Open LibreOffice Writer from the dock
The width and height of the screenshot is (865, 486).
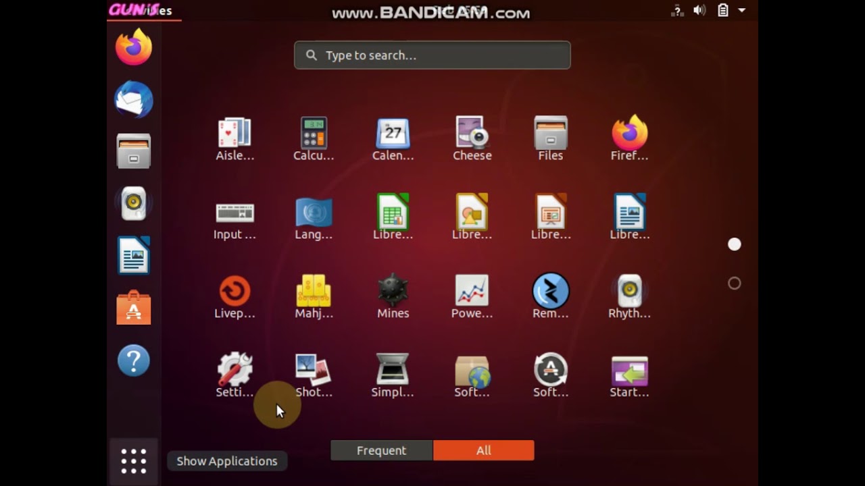[x=134, y=255]
